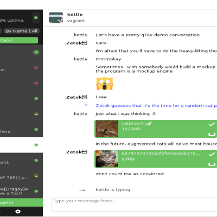
Task: Click the own-status green dot beside uptime text
Action: coord(36,18)
